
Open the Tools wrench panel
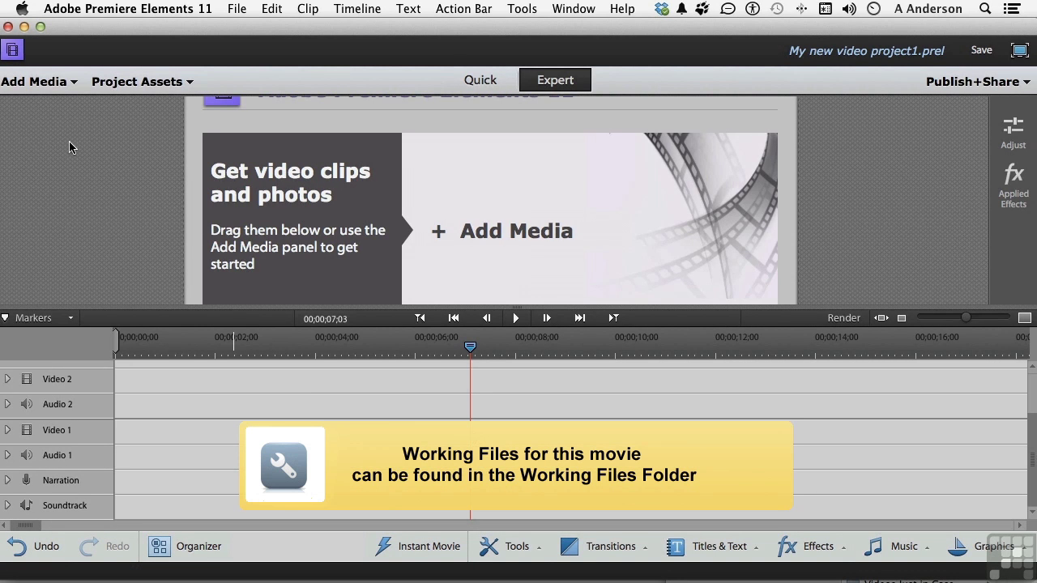pyautogui.click(x=510, y=547)
